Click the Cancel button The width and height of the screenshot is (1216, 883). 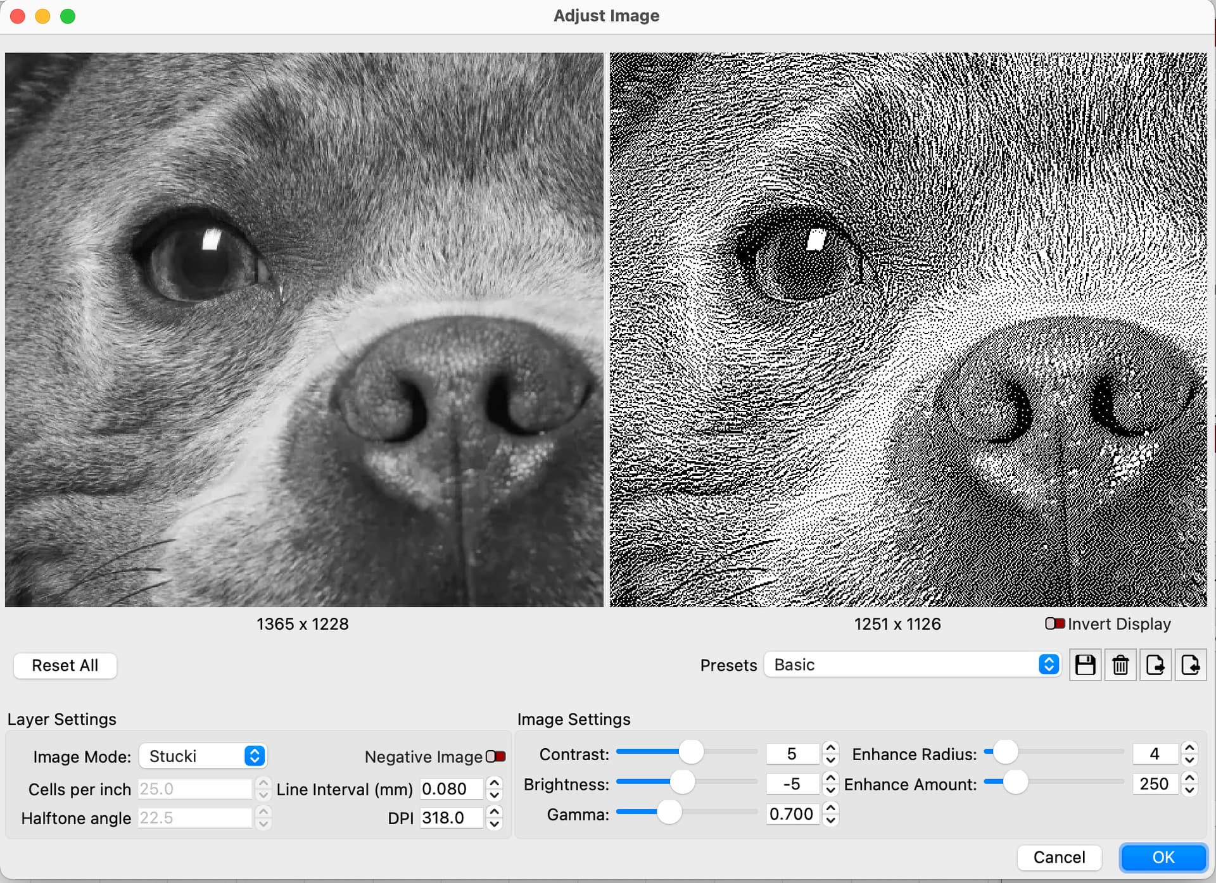pyautogui.click(x=1059, y=857)
